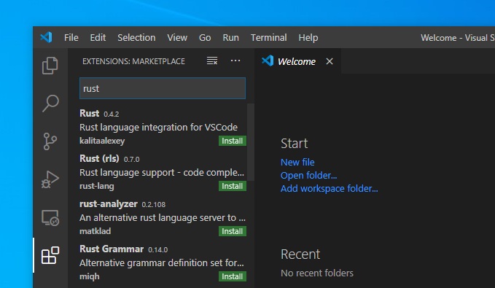Open Extensions panel more actions menu

(x=235, y=61)
